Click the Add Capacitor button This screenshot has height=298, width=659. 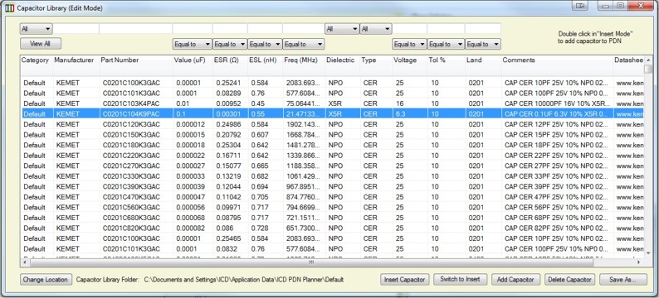pos(515,280)
